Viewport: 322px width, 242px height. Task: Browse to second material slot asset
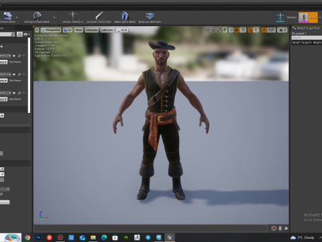pos(19,74)
